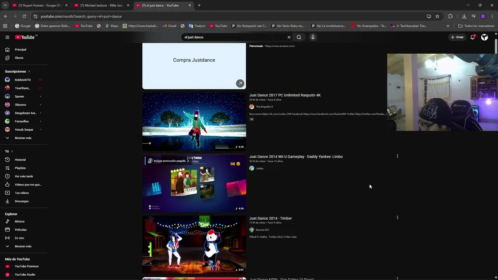Click the Crear button
This screenshot has height=280, width=498.
(x=457, y=37)
